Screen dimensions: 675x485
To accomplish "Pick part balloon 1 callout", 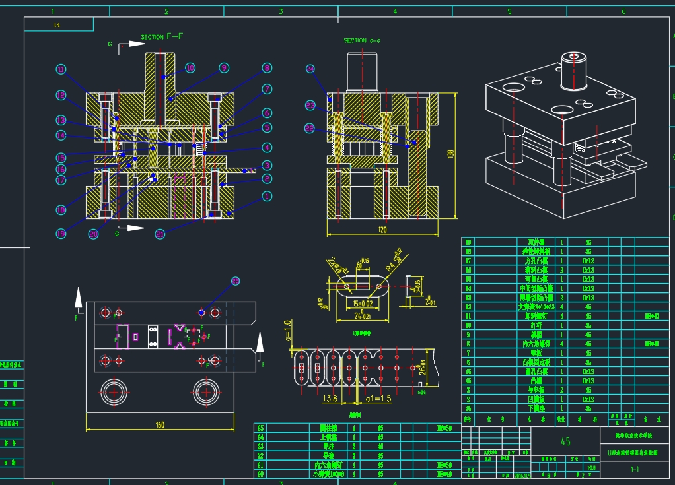I will (x=267, y=196).
